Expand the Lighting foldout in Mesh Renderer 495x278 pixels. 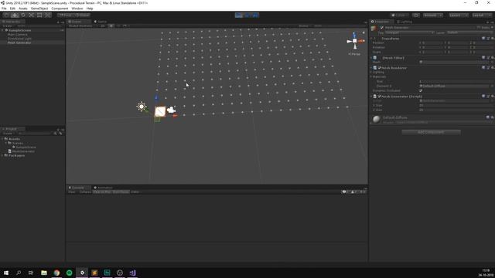[371, 72]
